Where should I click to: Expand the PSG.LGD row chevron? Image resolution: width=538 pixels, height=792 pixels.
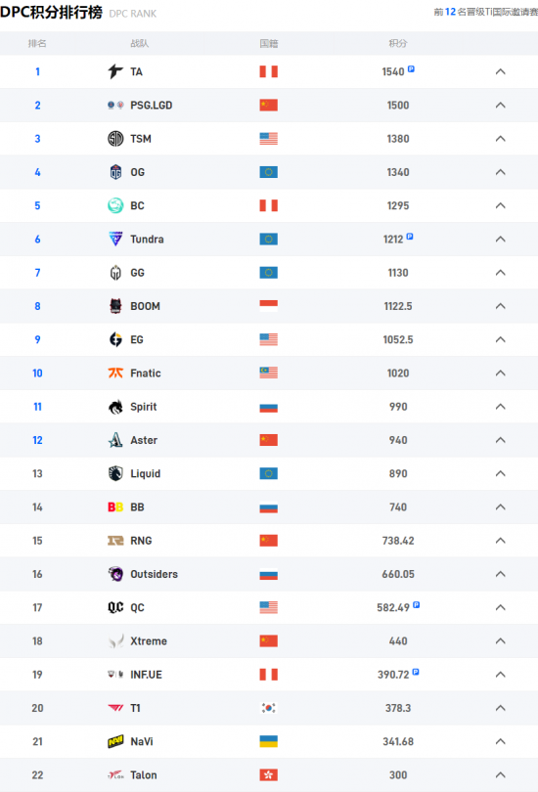coord(500,105)
